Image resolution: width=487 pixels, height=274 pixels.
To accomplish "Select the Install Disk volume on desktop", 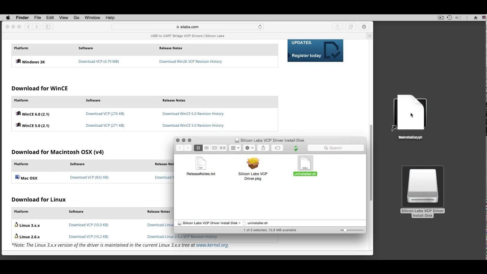I will [423, 192].
